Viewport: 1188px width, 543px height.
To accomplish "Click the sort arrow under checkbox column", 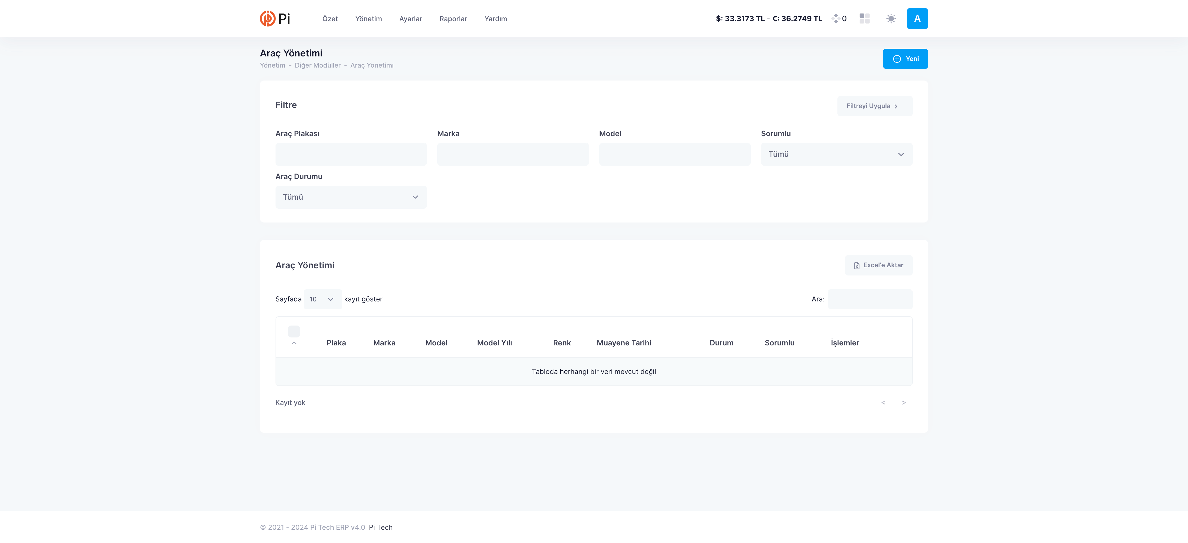I will coord(294,343).
